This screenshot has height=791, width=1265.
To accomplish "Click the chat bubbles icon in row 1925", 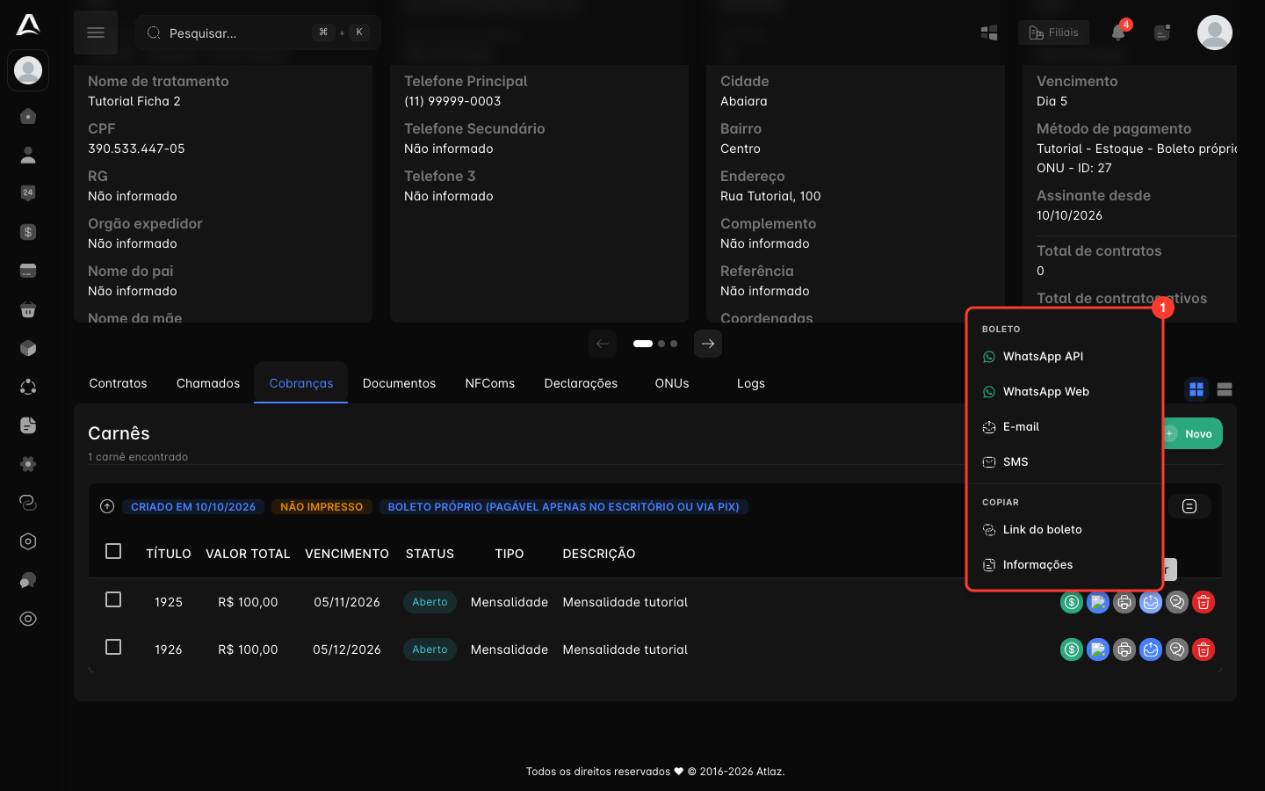I will click(1177, 602).
